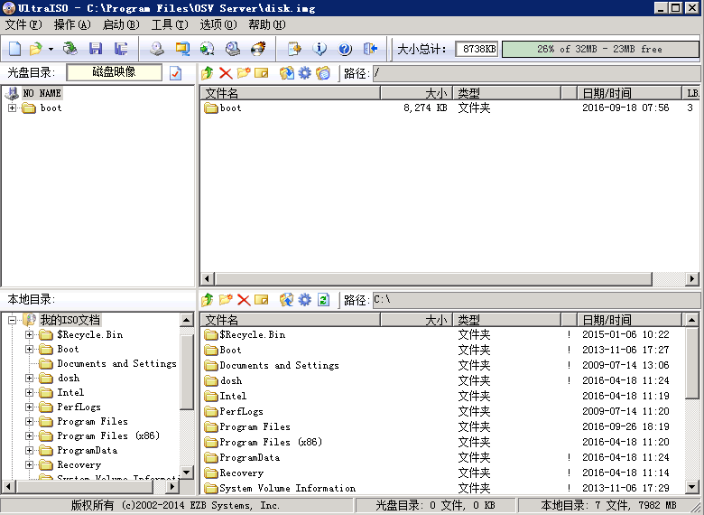The image size is (704, 515).
Task: Sort image list by 日期/时间 column header
Action: (629, 93)
